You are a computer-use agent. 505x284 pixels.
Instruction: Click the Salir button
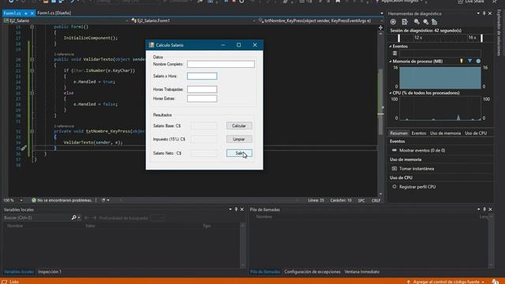(239, 153)
